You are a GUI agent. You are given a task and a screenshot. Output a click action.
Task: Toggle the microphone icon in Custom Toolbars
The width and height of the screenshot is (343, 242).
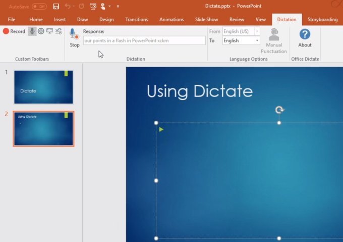point(32,31)
